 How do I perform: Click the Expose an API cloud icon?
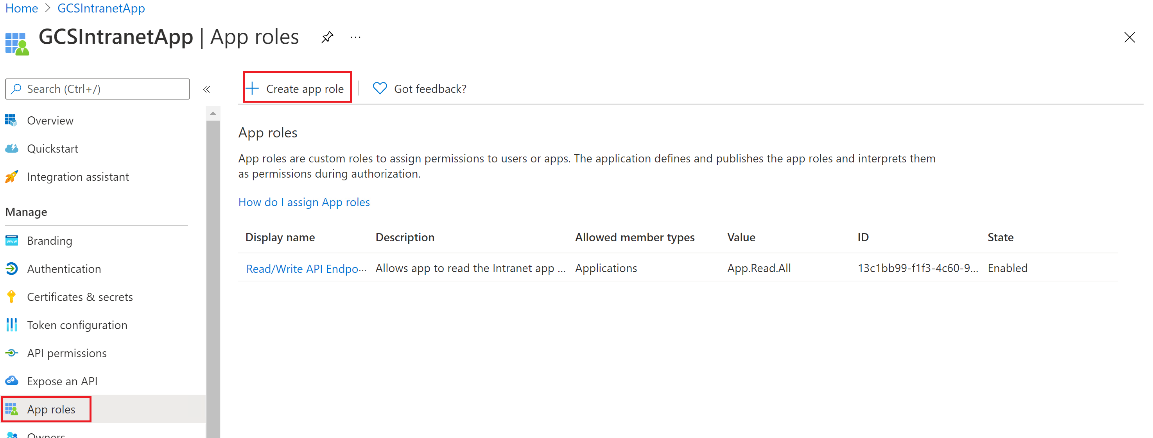(x=12, y=381)
